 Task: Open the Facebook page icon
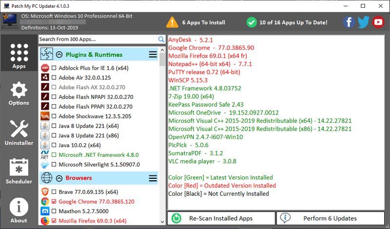(348, 22)
